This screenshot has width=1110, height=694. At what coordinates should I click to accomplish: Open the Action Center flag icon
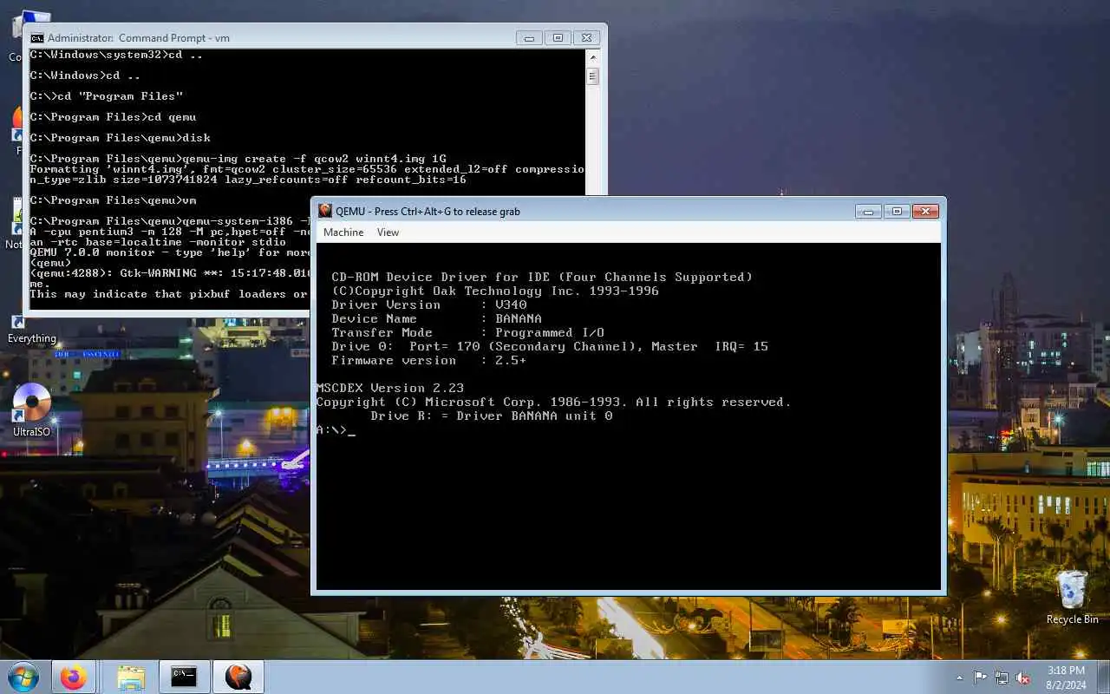point(980,678)
